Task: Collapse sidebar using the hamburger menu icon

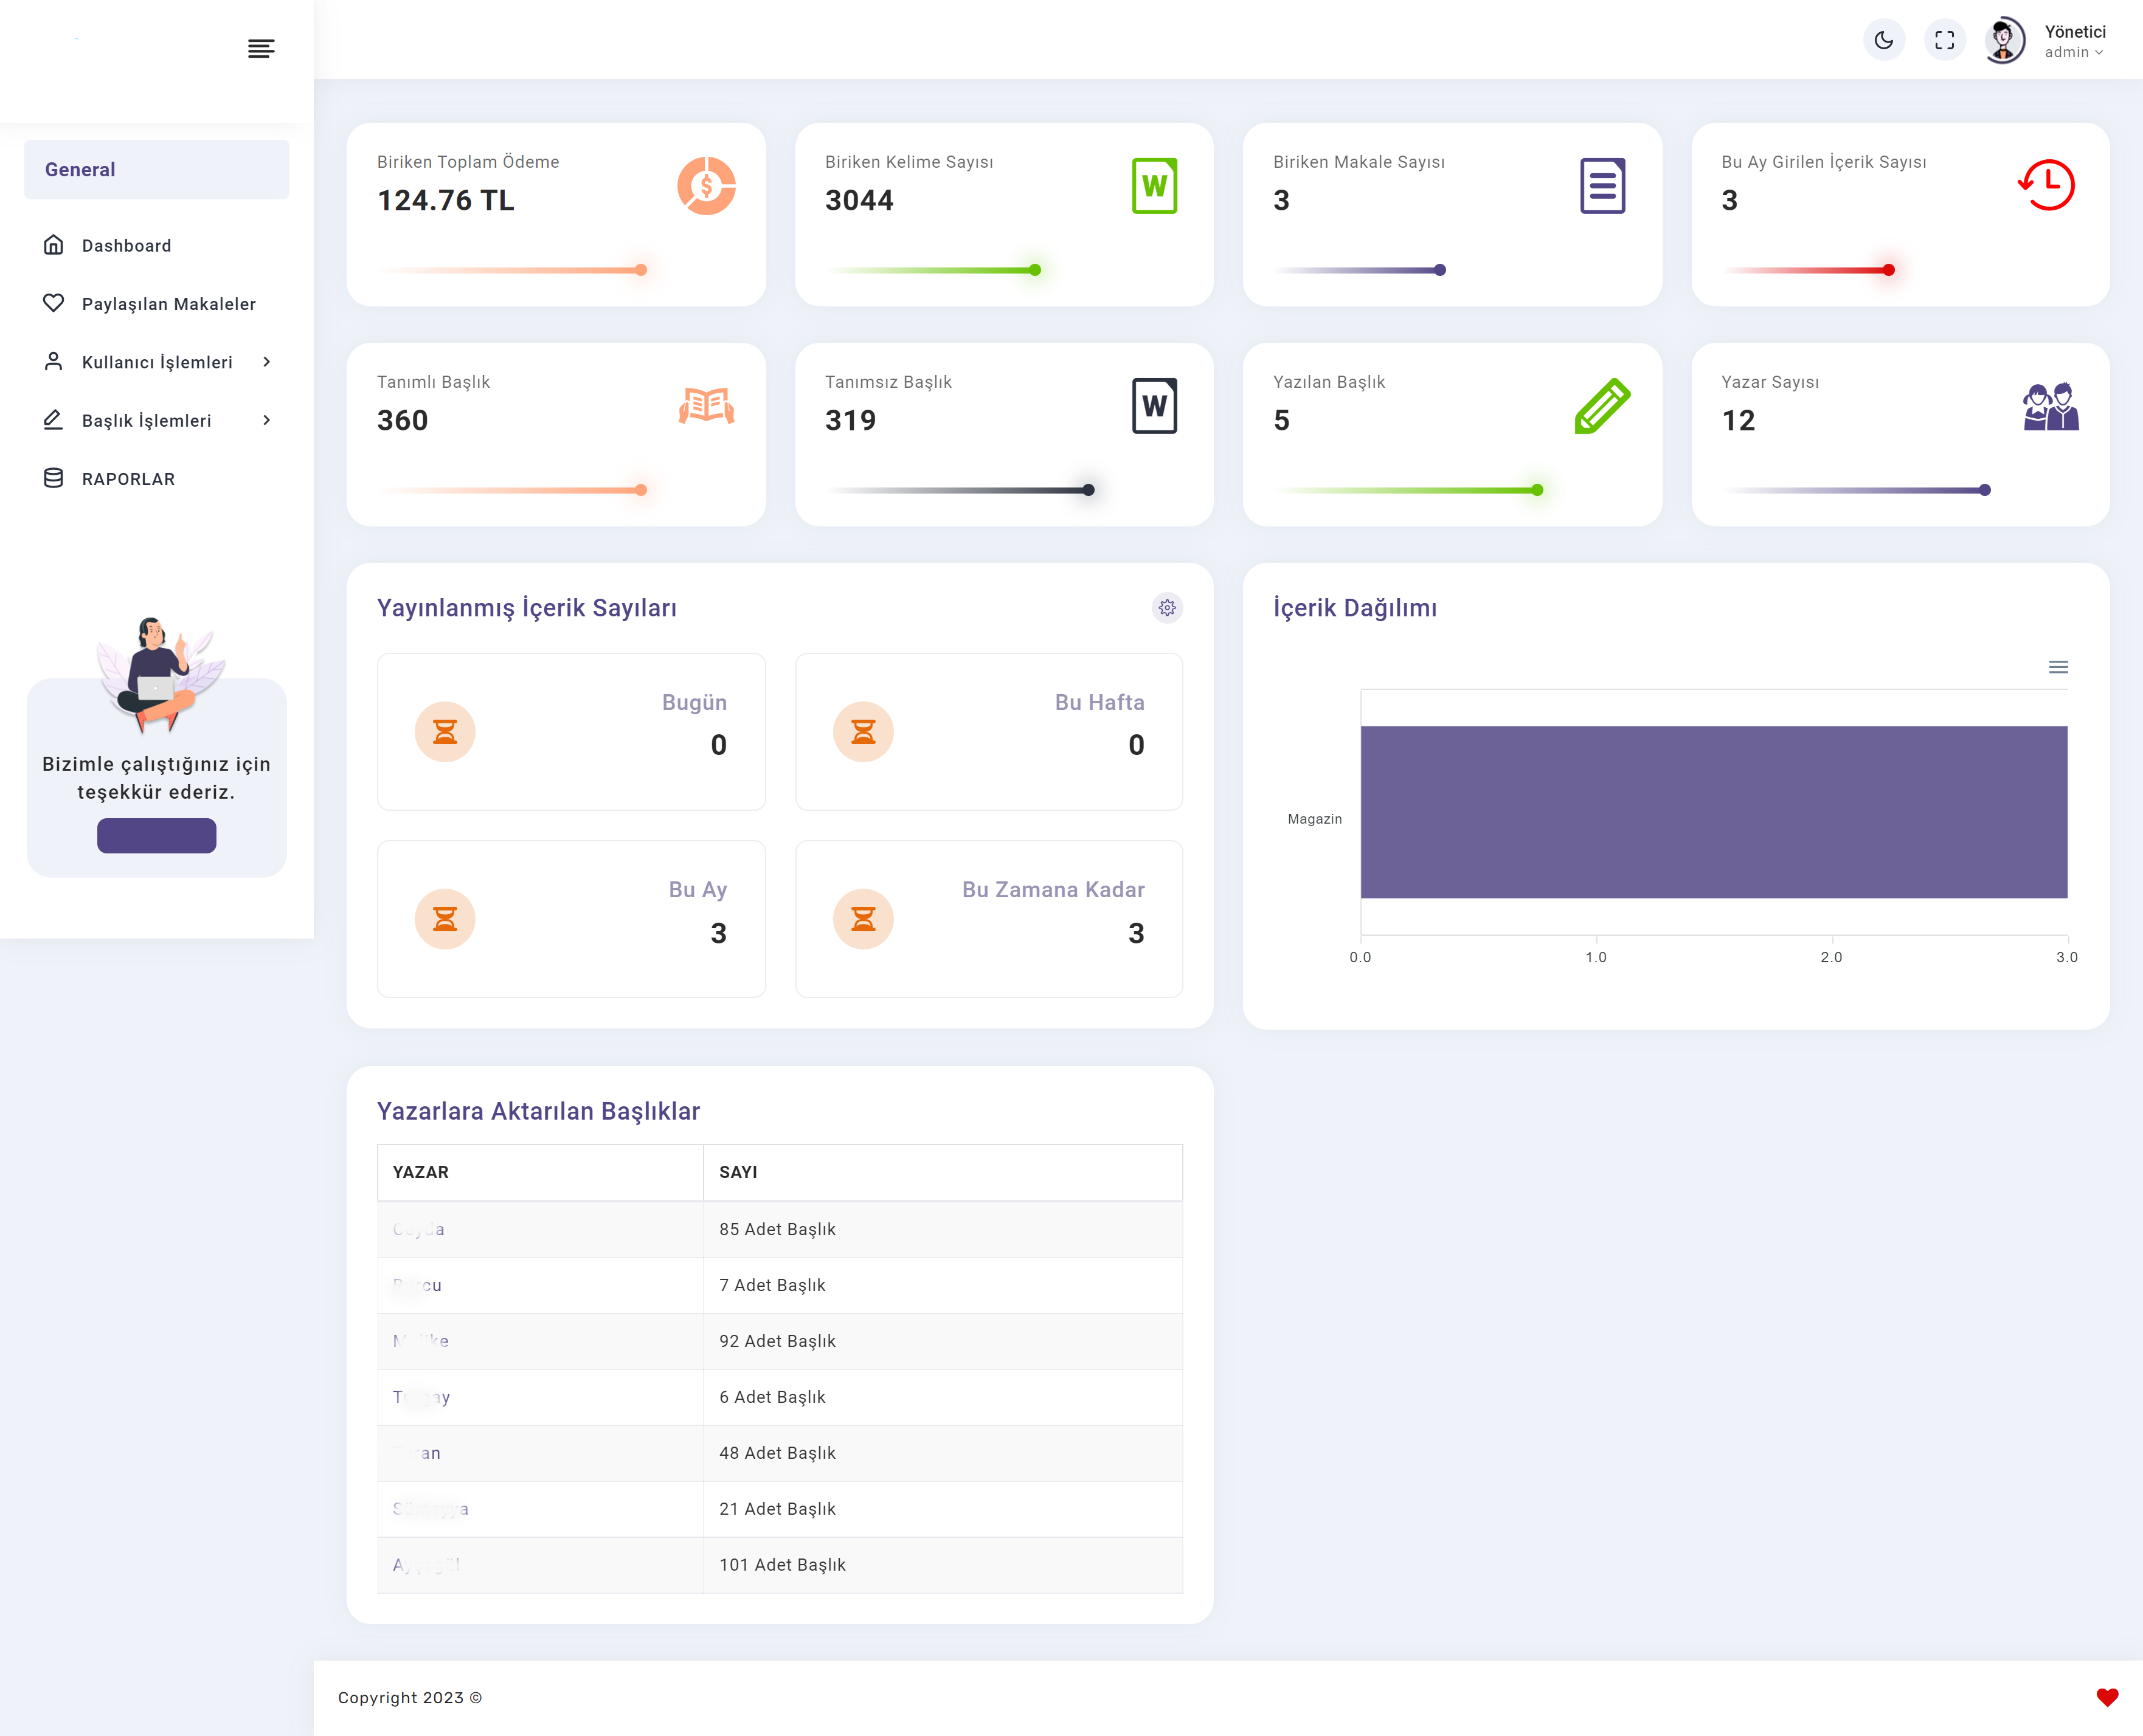Action: [261, 49]
